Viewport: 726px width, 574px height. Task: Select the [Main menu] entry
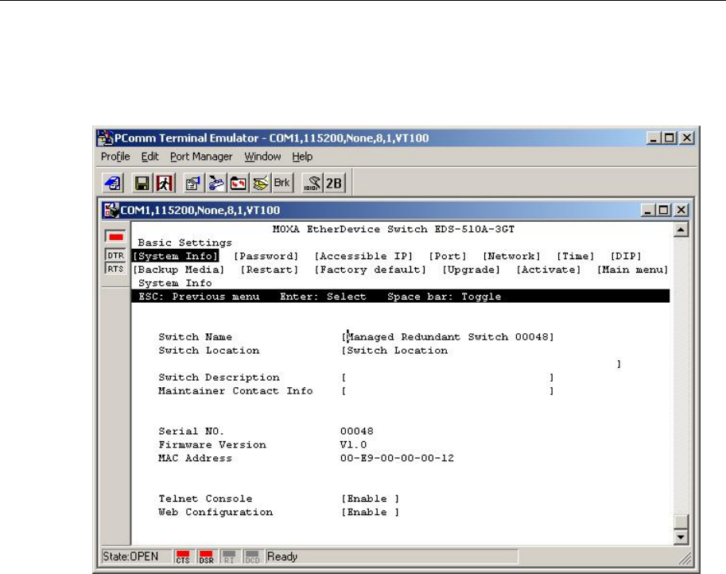pos(632,270)
